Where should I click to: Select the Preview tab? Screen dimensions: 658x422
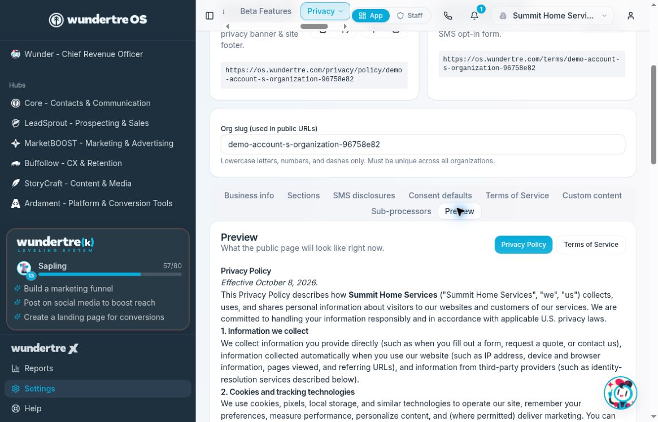[x=460, y=211]
